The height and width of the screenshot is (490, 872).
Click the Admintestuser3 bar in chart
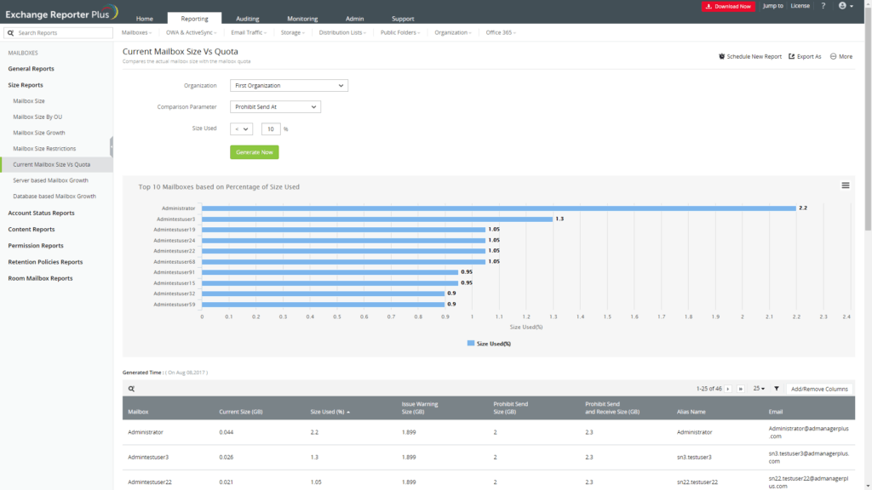point(377,219)
